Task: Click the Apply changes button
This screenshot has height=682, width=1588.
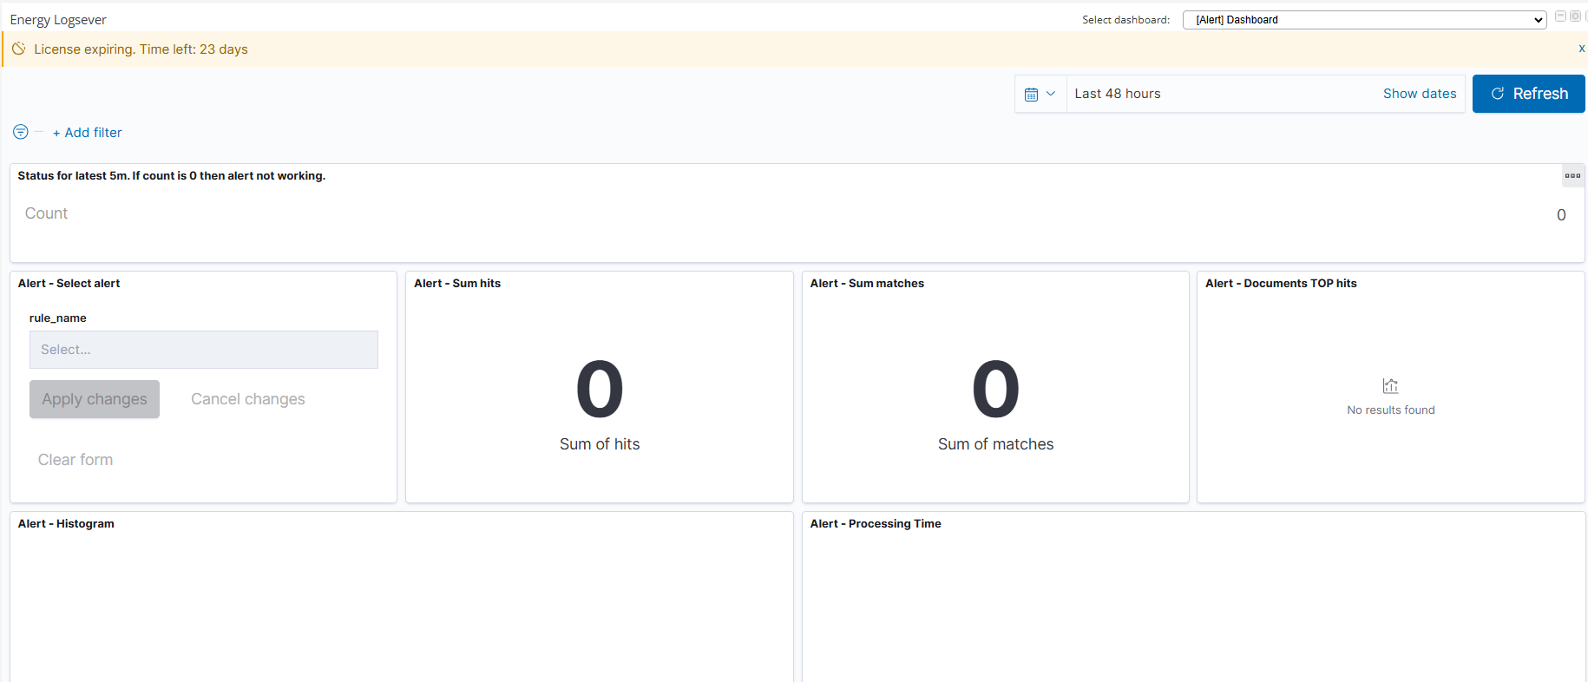Action: coord(95,399)
